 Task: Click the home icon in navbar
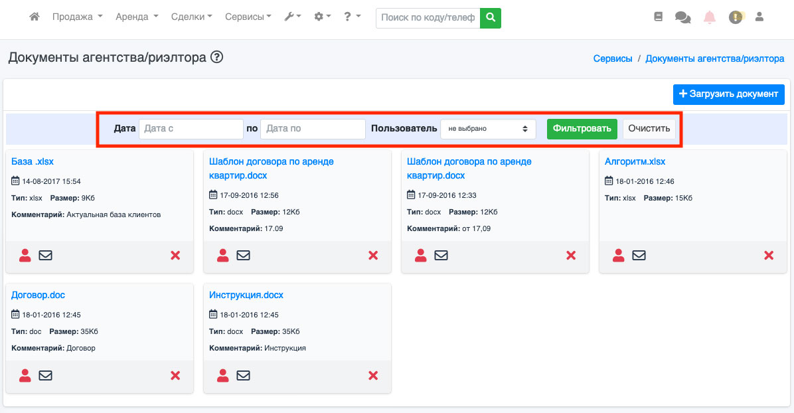tap(35, 17)
